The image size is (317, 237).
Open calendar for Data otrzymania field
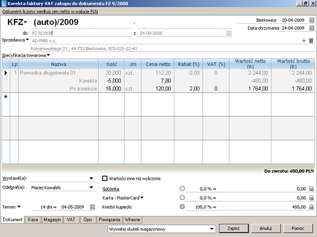click(x=311, y=28)
